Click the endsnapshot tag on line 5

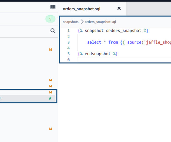pyautogui.click(x=98, y=54)
